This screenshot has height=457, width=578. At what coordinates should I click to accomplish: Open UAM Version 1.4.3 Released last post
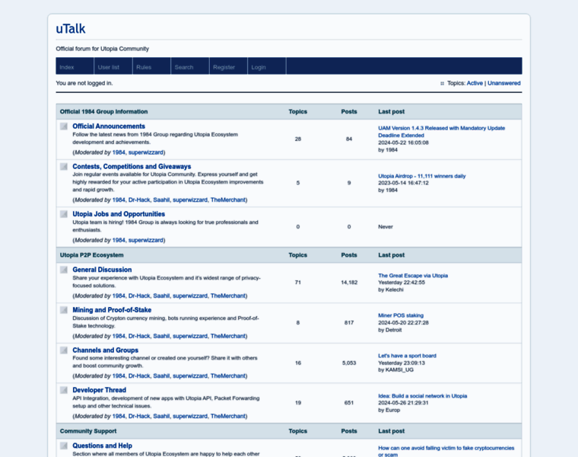pyautogui.click(x=441, y=132)
